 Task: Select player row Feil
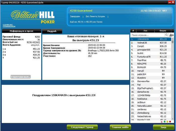(151, 85)
